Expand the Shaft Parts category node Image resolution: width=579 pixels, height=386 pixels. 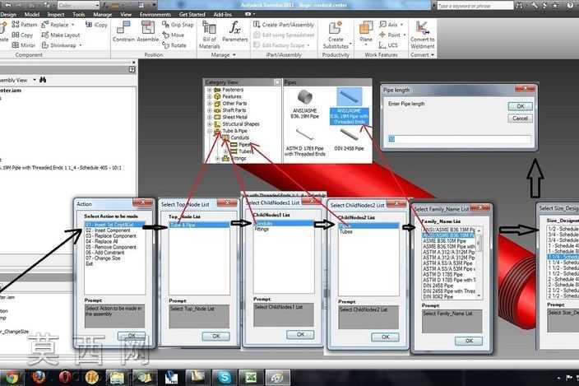(210, 110)
